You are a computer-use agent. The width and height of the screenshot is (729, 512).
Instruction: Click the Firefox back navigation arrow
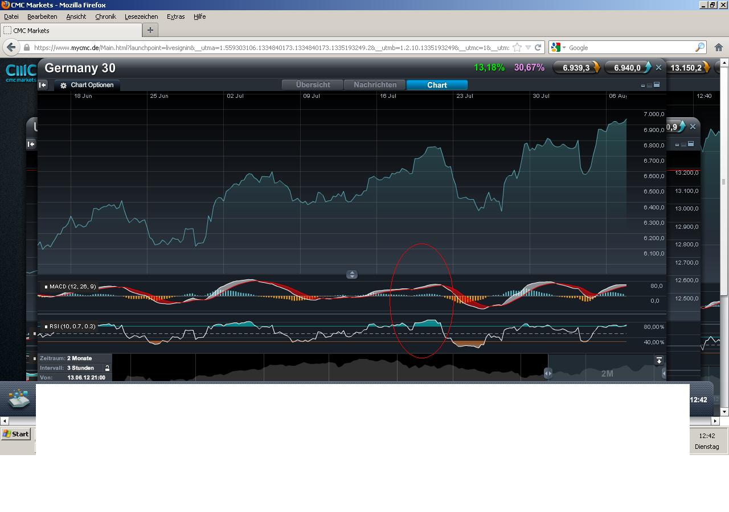click(x=11, y=47)
